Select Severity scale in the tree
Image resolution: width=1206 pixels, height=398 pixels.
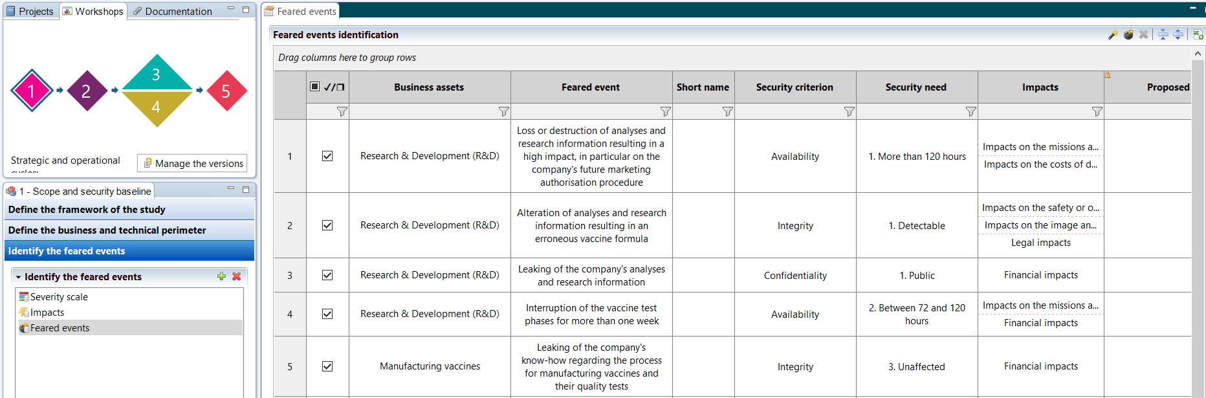point(59,297)
